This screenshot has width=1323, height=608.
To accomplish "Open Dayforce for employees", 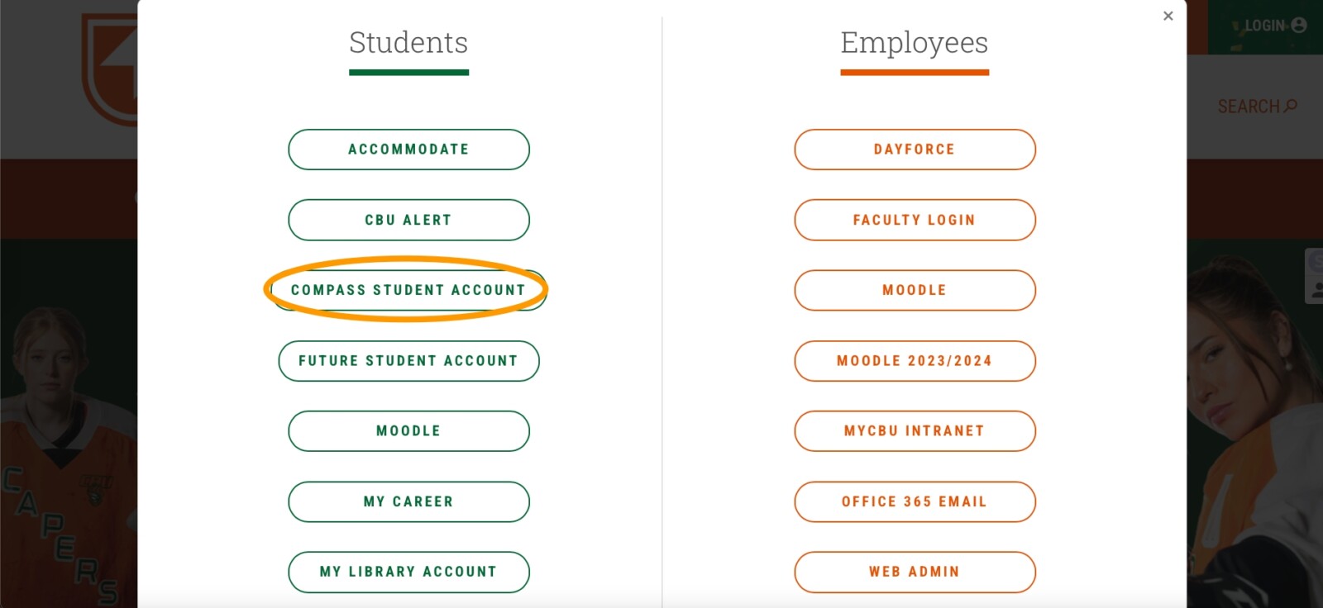I will (915, 150).
